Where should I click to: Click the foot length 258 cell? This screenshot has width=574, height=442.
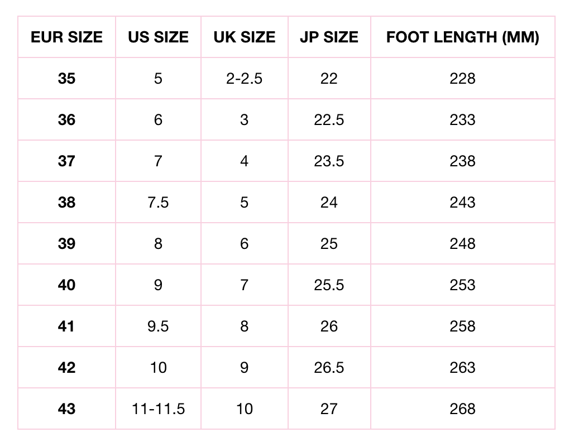pos(462,326)
